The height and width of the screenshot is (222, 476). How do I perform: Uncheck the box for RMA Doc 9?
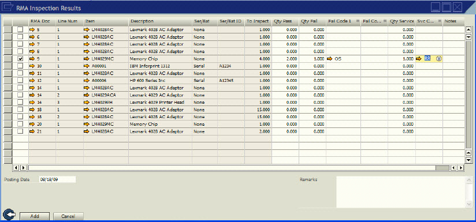[x=20, y=59]
